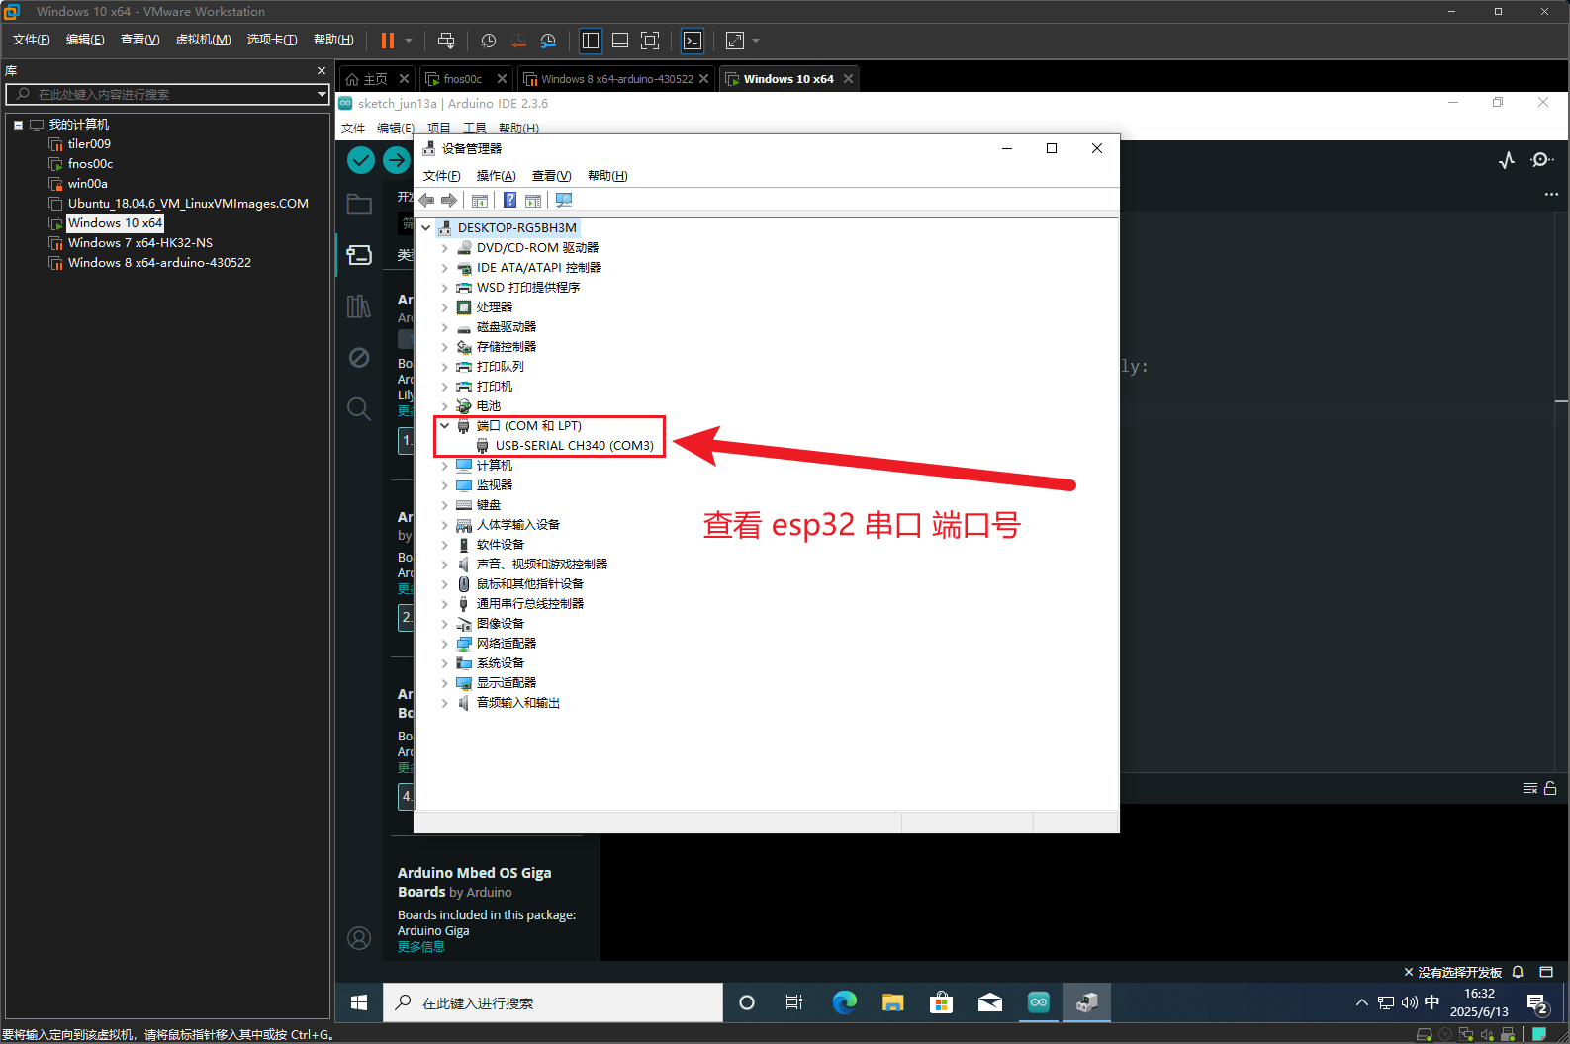Click the action pane icon after the Help icon
1570x1044 pixels.
tap(533, 201)
